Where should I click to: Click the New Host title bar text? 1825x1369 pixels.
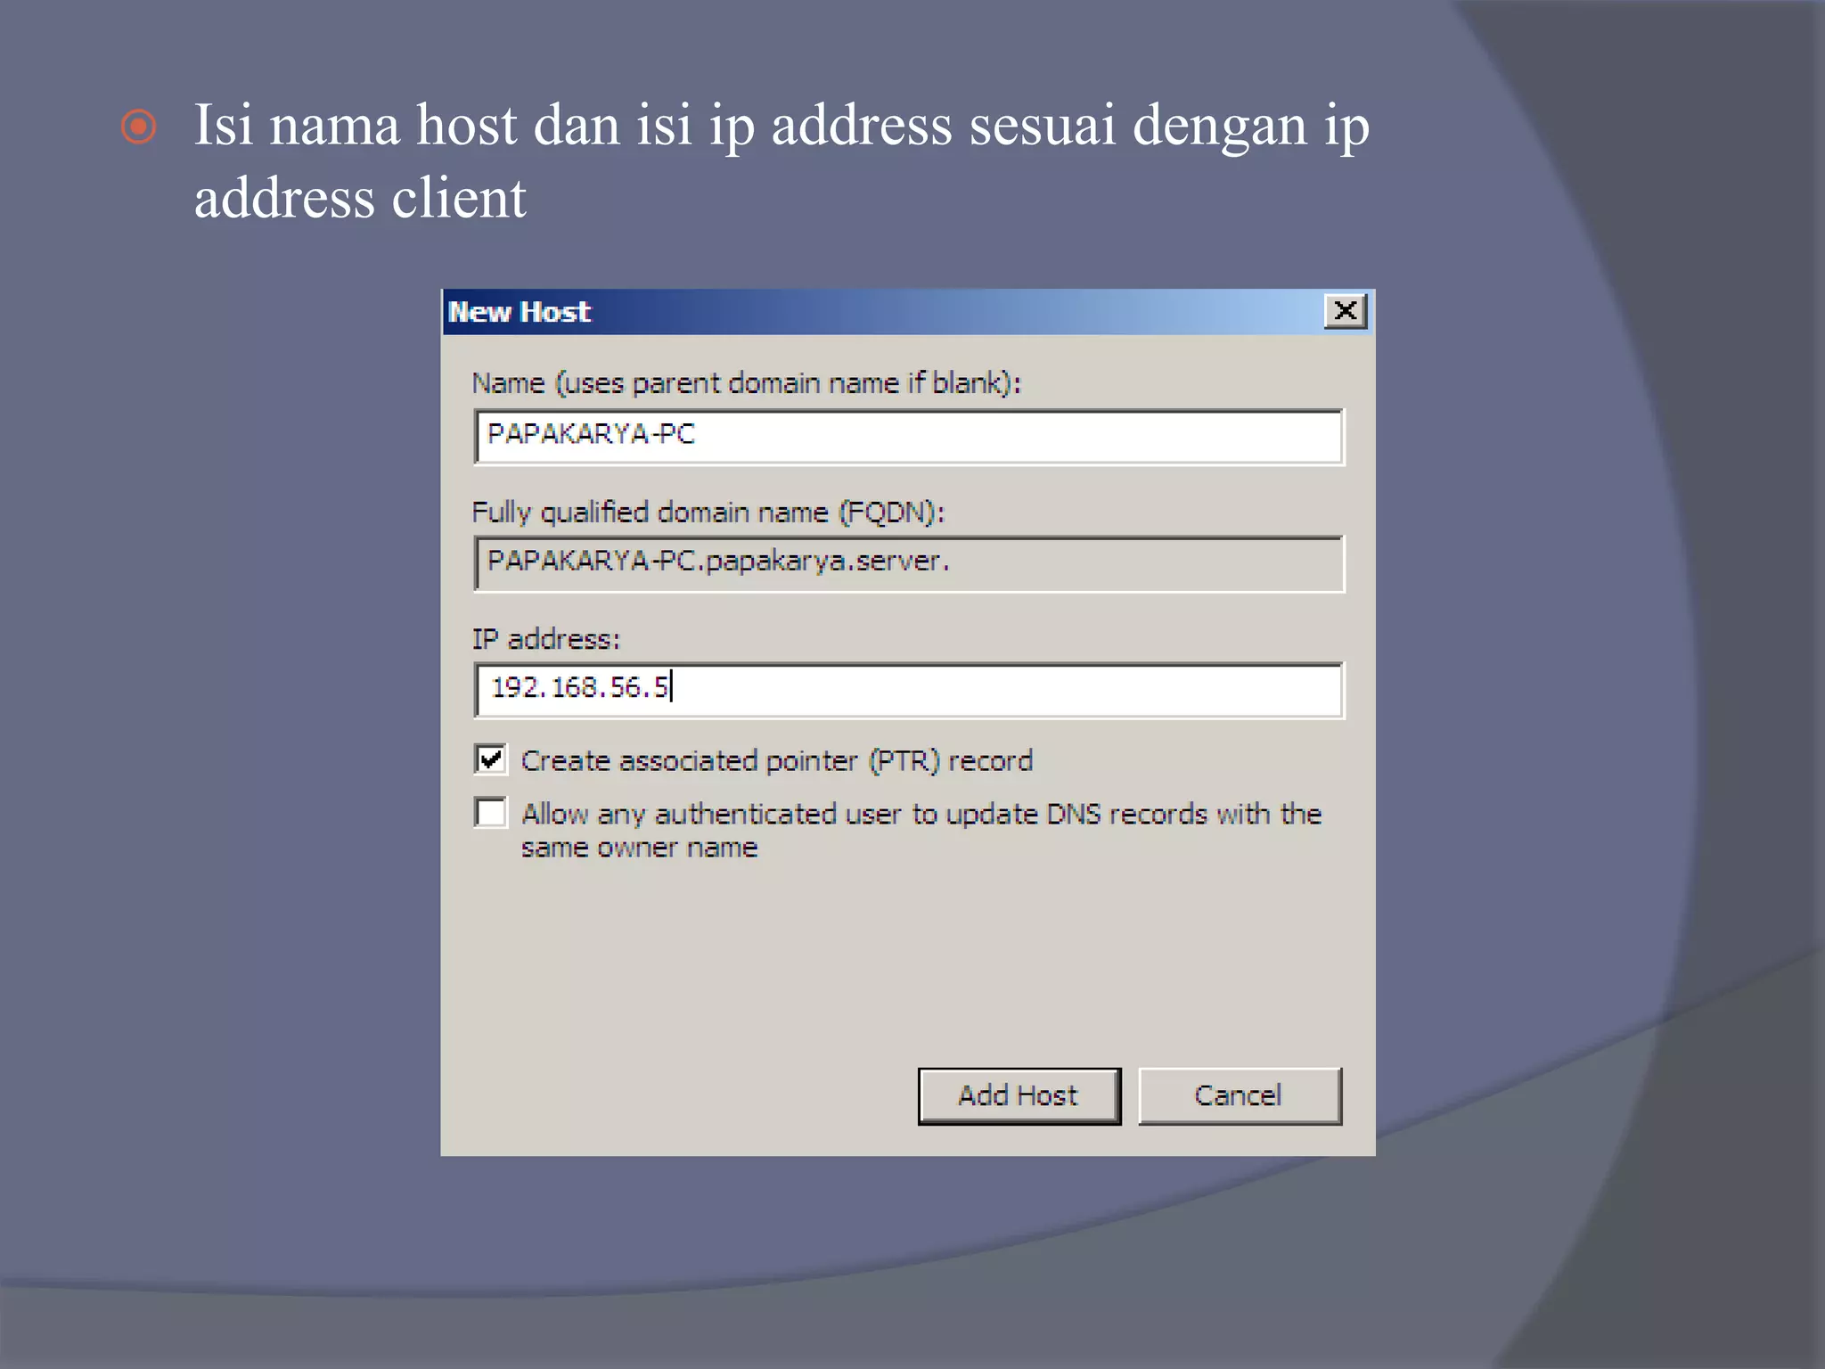tap(520, 312)
